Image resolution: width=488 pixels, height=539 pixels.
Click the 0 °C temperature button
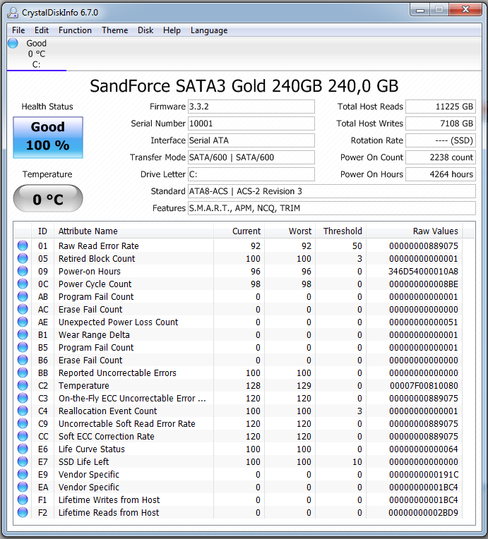[x=48, y=199]
